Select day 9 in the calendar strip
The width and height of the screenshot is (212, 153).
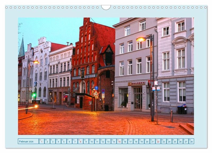[x=86, y=141]
